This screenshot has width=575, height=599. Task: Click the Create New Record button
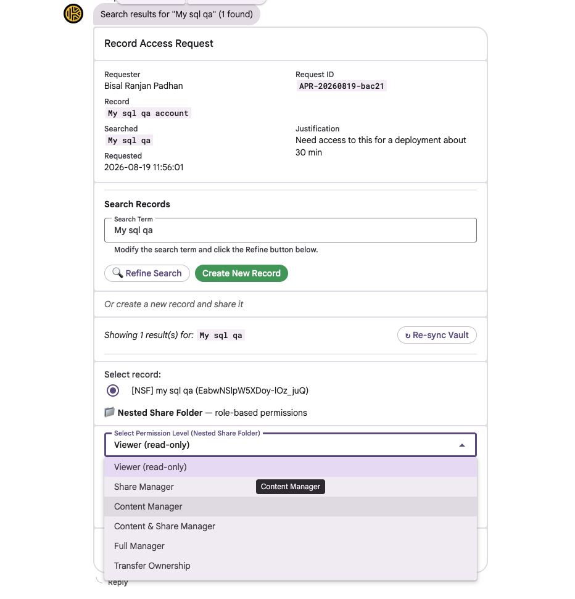pos(241,273)
